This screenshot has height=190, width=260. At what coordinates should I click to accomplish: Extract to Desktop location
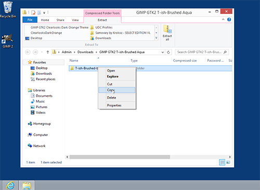click(x=34, y=38)
